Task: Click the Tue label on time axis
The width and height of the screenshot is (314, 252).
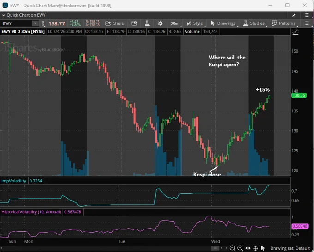Action: tap(121, 241)
